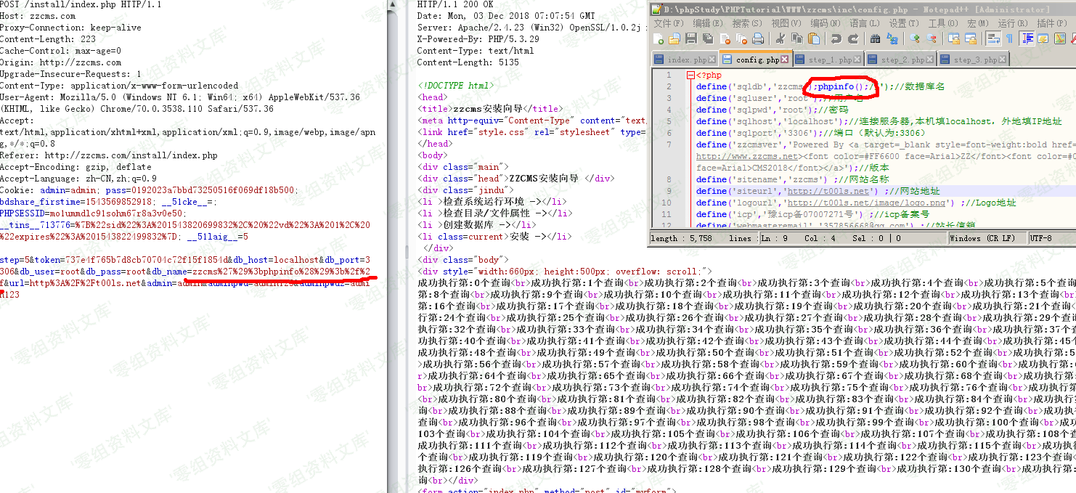Toggle the Word Wrap toolbar button

993,38
